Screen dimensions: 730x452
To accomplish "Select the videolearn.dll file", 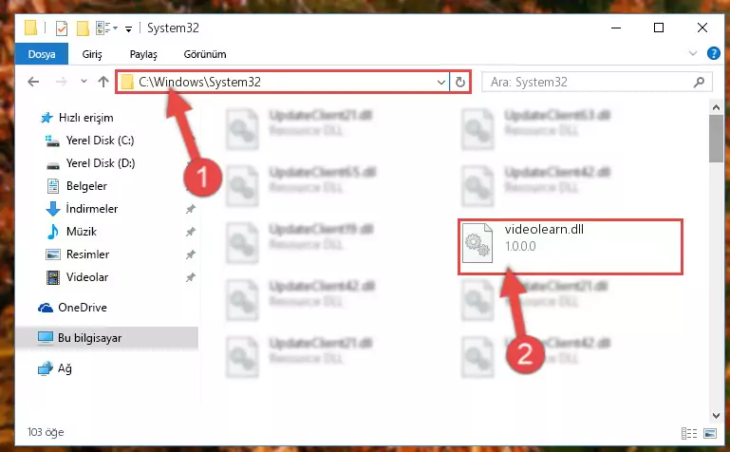I will pyautogui.click(x=570, y=246).
